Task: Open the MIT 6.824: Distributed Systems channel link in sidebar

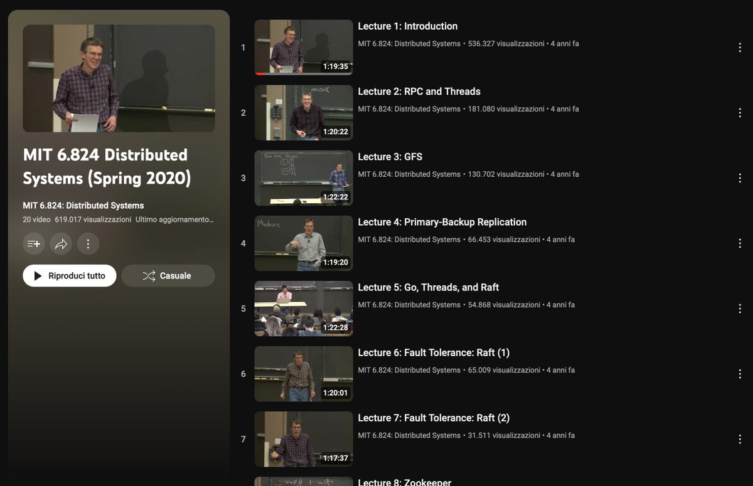Action: 83,206
